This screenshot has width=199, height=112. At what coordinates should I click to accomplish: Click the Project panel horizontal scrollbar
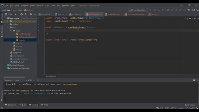click(14, 77)
